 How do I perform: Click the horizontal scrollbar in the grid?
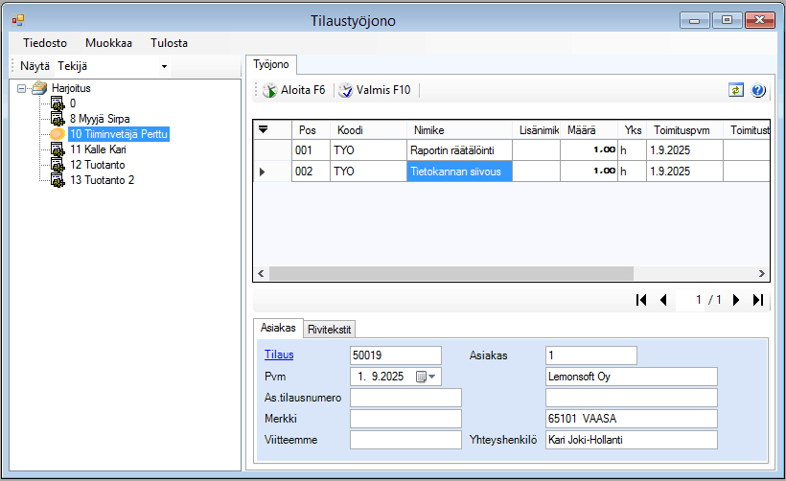451,273
